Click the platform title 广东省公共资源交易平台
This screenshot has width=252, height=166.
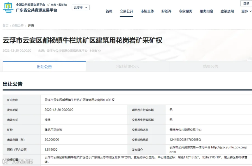(36, 10)
